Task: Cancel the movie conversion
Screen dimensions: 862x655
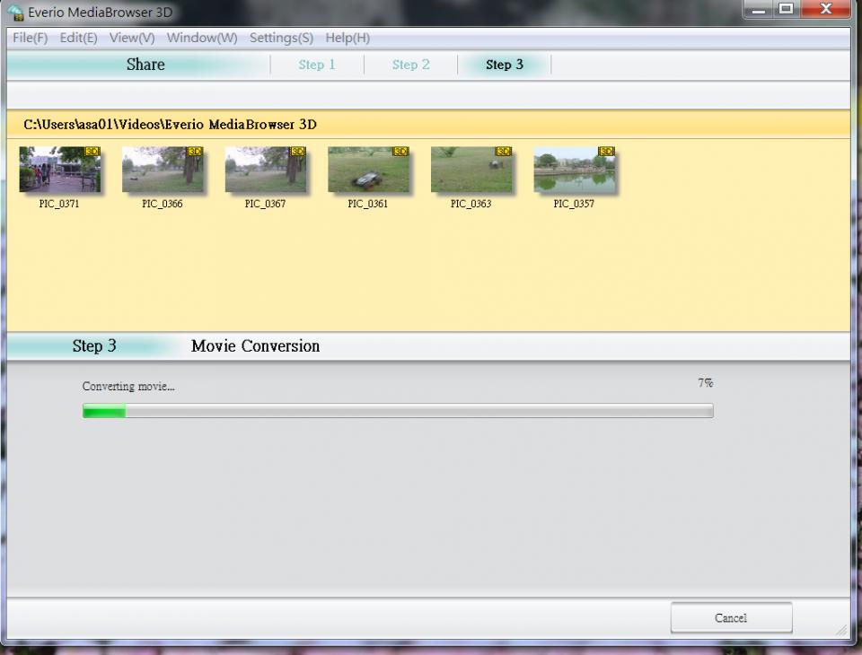Action: pos(731,617)
